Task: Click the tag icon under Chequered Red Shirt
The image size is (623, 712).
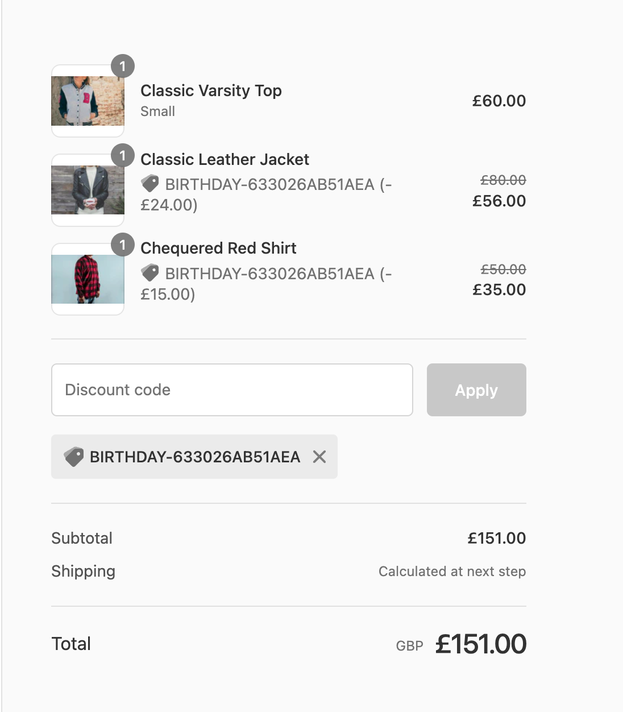Action: (x=150, y=273)
